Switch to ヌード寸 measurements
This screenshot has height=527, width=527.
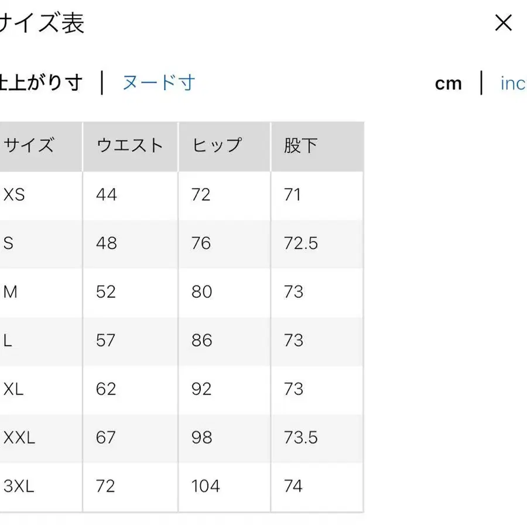point(159,84)
